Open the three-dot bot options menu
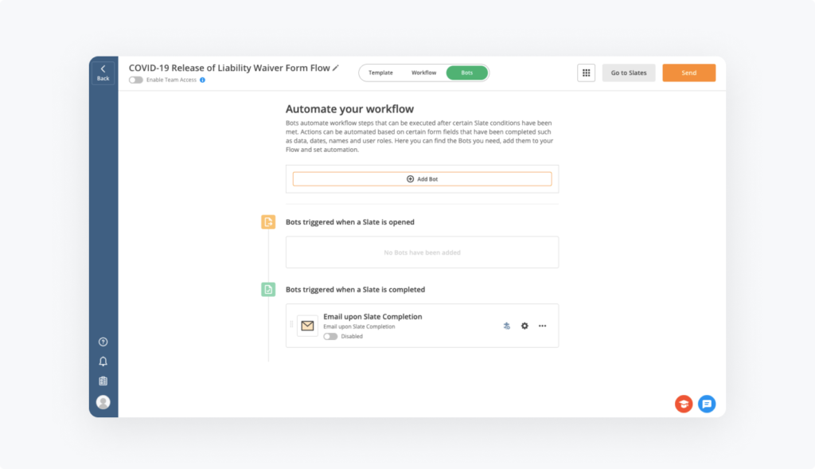815x469 pixels. pos(543,326)
